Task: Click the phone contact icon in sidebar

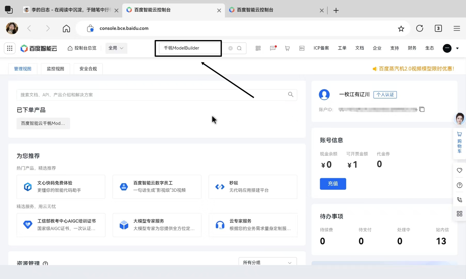Action: tap(459, 199)
